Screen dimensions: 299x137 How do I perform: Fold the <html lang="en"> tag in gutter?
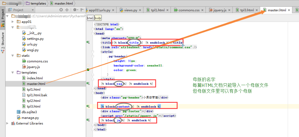click(93, 29)
